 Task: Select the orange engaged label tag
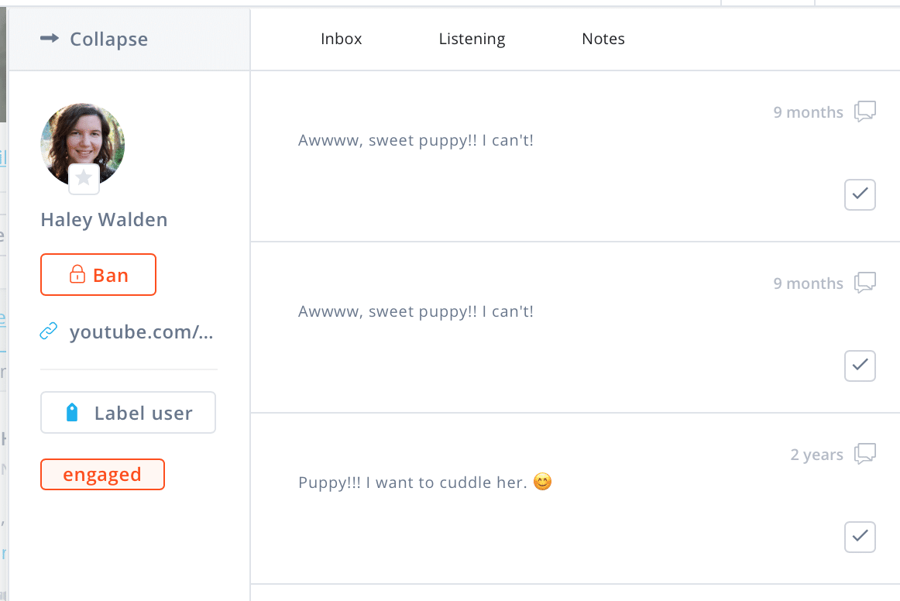[102, 475]
